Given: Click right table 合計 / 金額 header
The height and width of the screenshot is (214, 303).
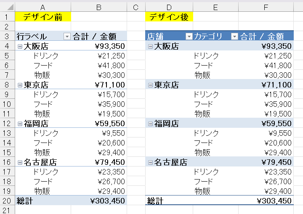Looking at the screenshot, I should 266,36.
